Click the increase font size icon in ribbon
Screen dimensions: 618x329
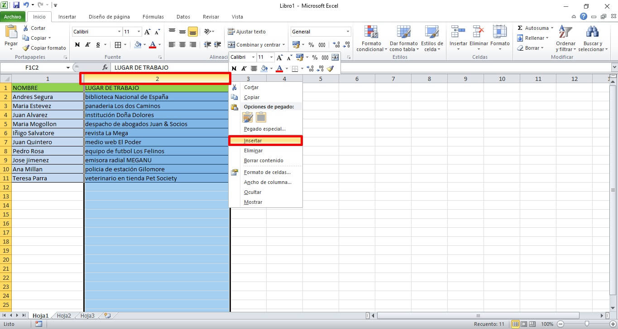click(x=148, y=32)
